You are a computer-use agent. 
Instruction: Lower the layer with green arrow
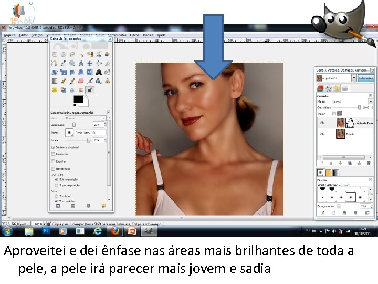340,164
